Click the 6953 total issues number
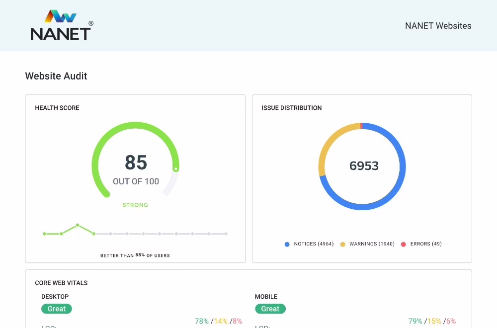The height and width of the screenshot is (328, 497). [x=364, y=166]
